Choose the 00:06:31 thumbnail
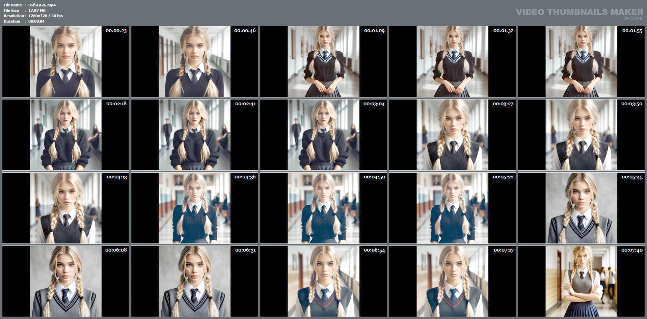Screen dimensions: 647x319 coord(195,281)
